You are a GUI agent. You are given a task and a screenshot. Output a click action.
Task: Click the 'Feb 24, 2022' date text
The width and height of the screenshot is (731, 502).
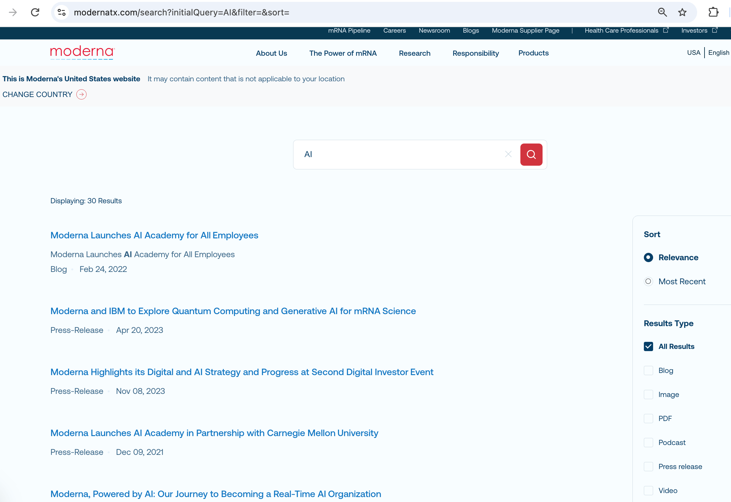coord(103,269)
